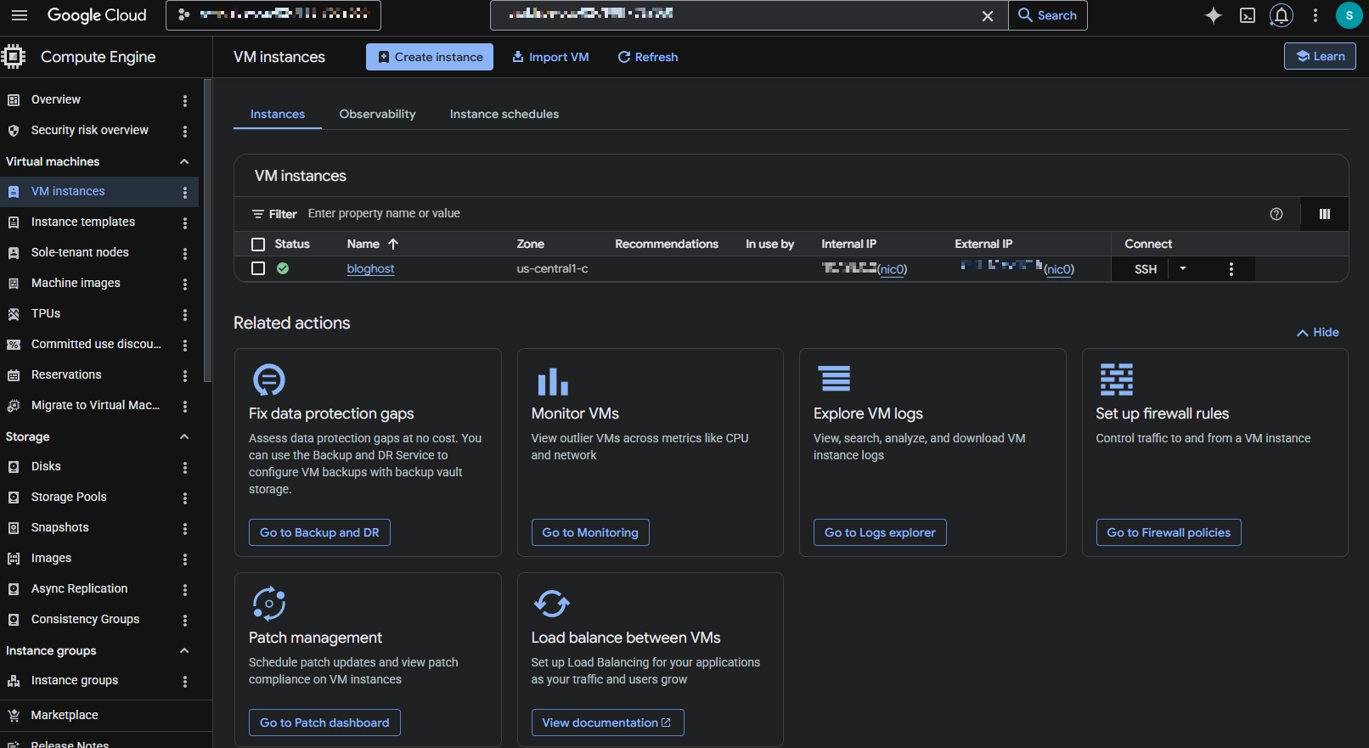Viewport: 1369px width, 748px height.
Task: Connect to bloghost via SSH button
Action: click(1146, 269)
